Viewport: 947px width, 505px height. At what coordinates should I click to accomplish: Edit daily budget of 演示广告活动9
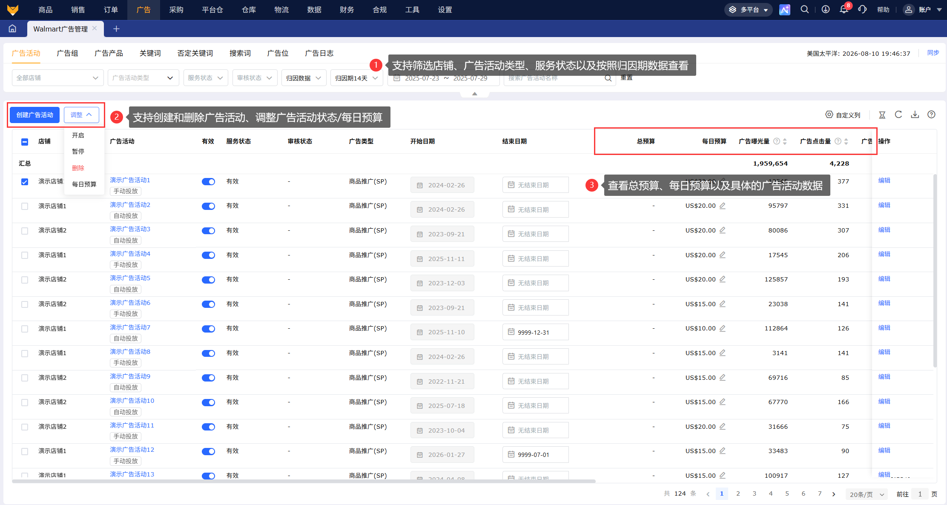723,378
